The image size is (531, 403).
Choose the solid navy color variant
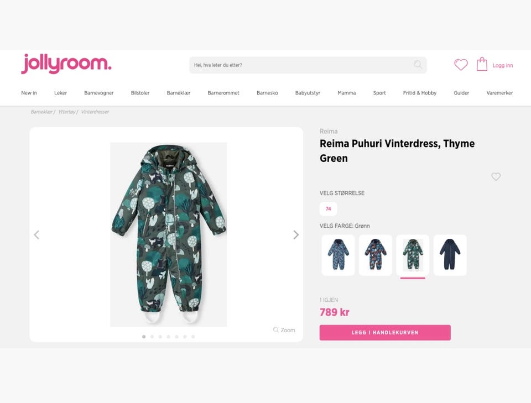click(x=450, y=255)
